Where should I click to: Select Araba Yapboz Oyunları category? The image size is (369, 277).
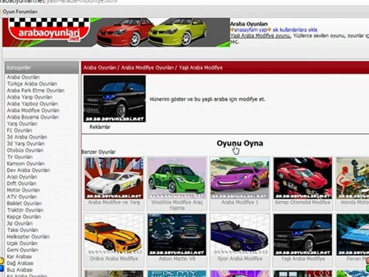pyautogui.click(x=32, y=103)
